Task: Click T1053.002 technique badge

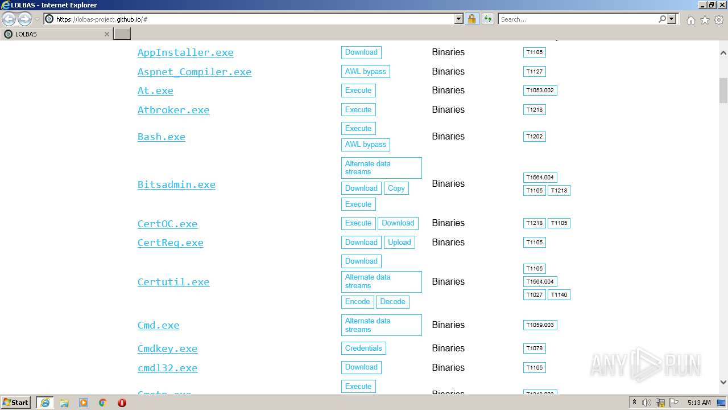Action: 540,91
